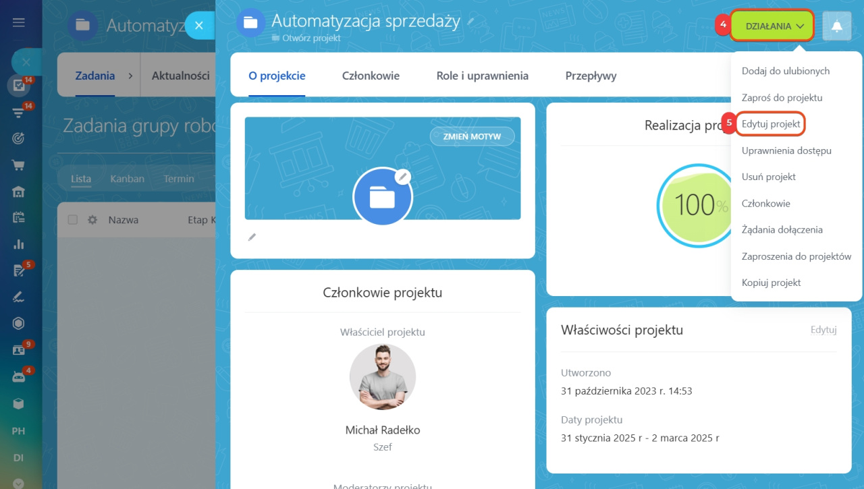Select Edytuj projekt from the menu
Viewport: 864px width, 489px height.
771,124
